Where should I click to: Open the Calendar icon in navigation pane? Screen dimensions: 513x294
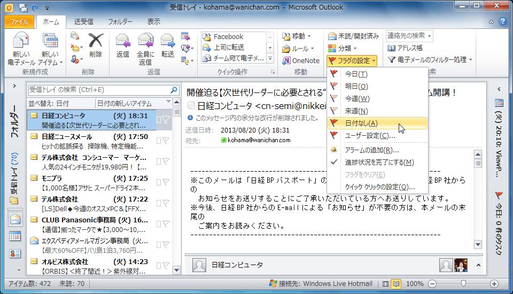coord(15,236)
